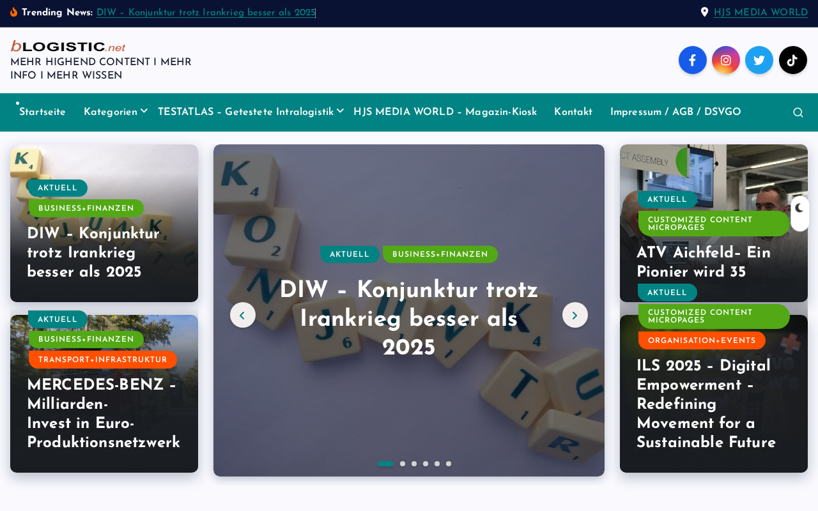
Task: Jump to the third carousel dot
Action: coord(414,464)
